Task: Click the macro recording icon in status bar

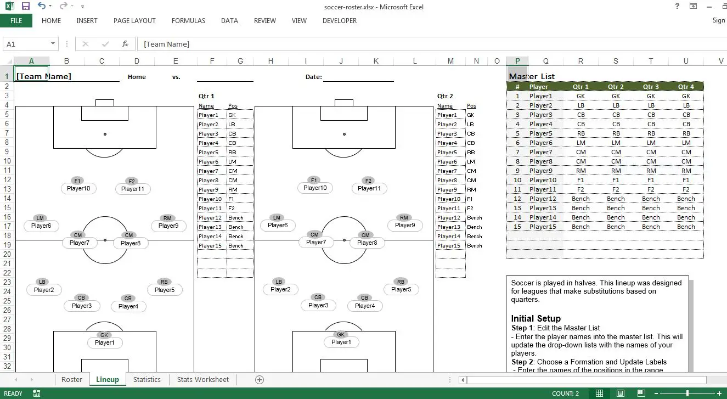Action: pos(37,393)
